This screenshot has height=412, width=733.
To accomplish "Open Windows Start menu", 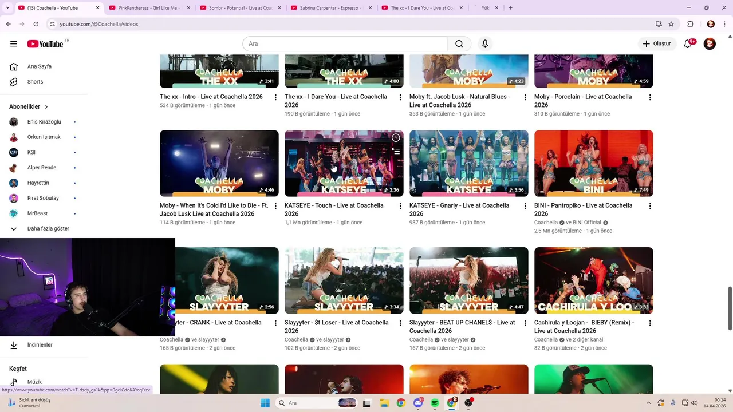I will (x=265, y=403).
